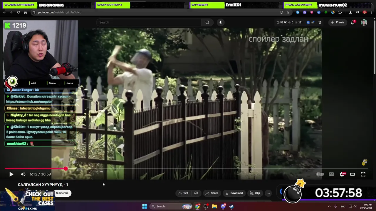The height and width of the screenshot is (211, 376).
Task: Mute the video volume
Action: click(23, 174)
